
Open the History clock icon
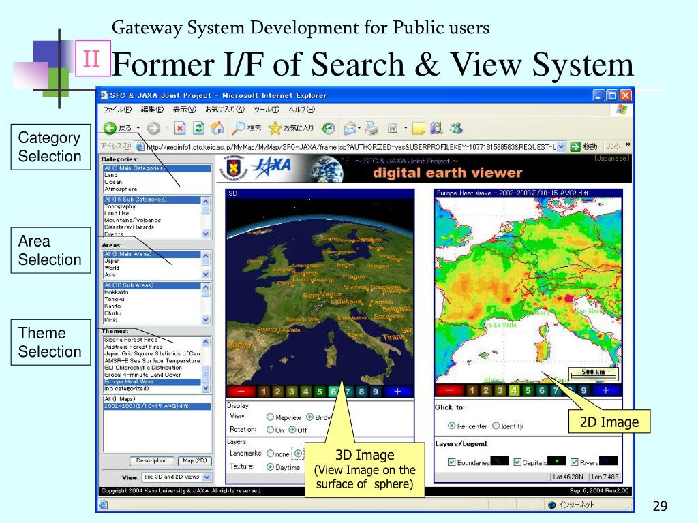click(x=329, y=128)
